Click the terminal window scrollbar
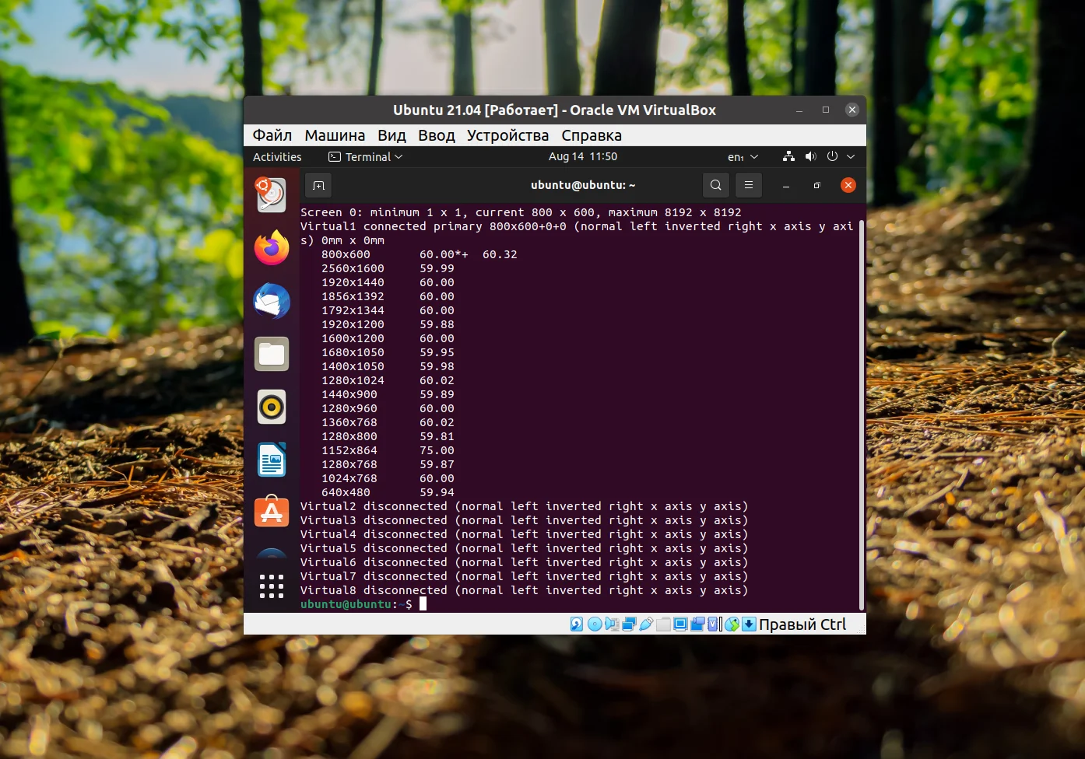The height and width of the screenshot is (759, 1085). [x=862, y=414]
